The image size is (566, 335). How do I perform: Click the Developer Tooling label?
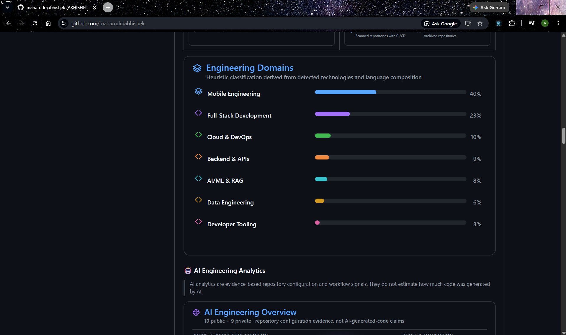click(x=232, y=224)
